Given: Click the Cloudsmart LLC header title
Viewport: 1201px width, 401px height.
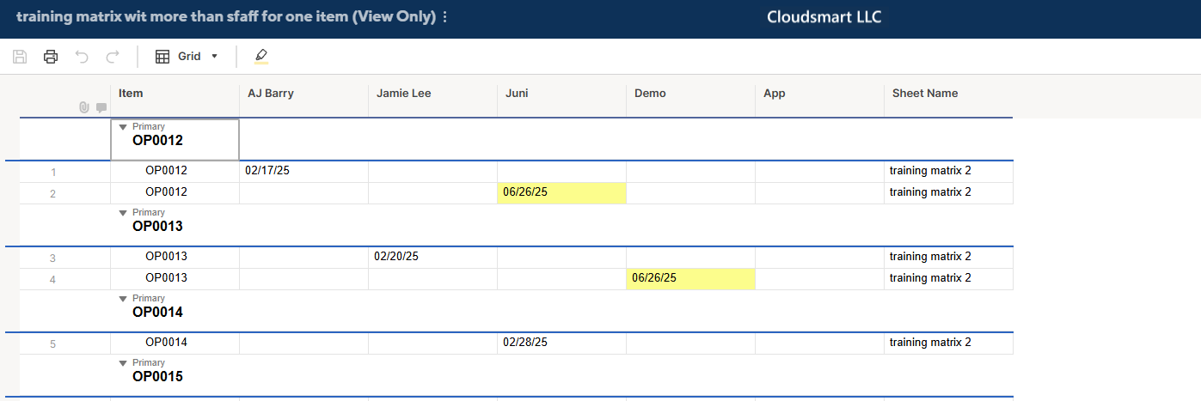Looking at the screenshot, I should pyautogui.click(x=824, y=17).
